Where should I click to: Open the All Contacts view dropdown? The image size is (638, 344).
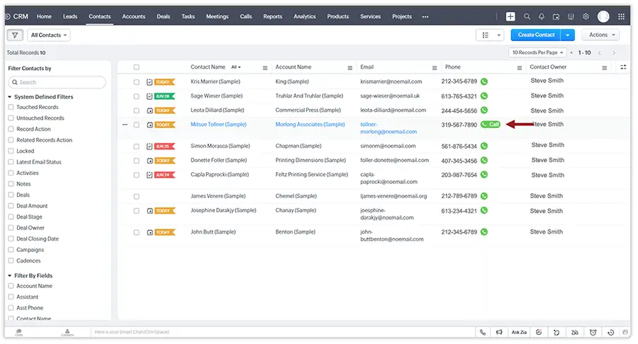49,35
